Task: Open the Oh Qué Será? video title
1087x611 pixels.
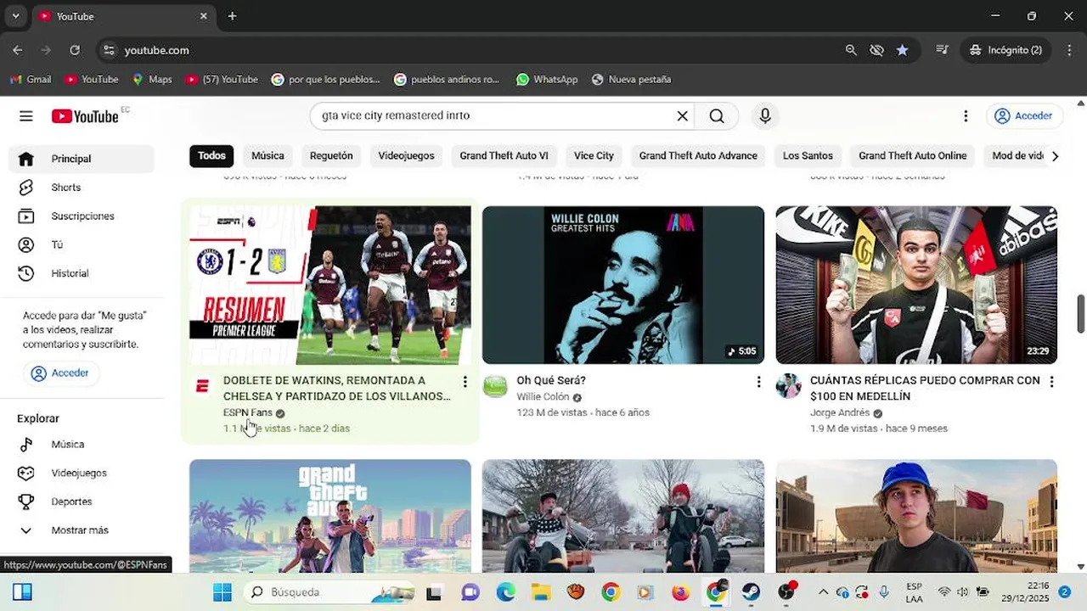Action: tap(551, 381)
